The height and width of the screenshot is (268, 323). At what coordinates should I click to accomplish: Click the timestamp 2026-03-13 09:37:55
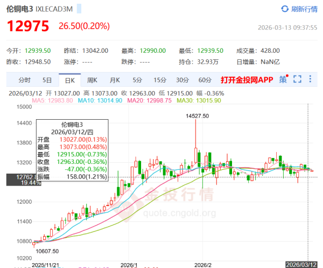287,28
